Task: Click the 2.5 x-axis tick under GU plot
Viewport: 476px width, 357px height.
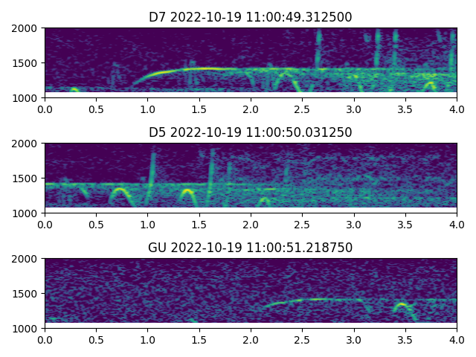Action: [302, 339]
